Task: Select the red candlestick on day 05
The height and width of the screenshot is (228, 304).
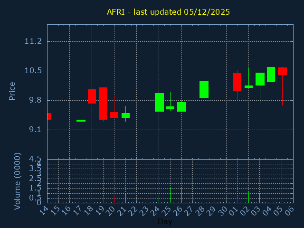Action: click(x=282, y=71)
